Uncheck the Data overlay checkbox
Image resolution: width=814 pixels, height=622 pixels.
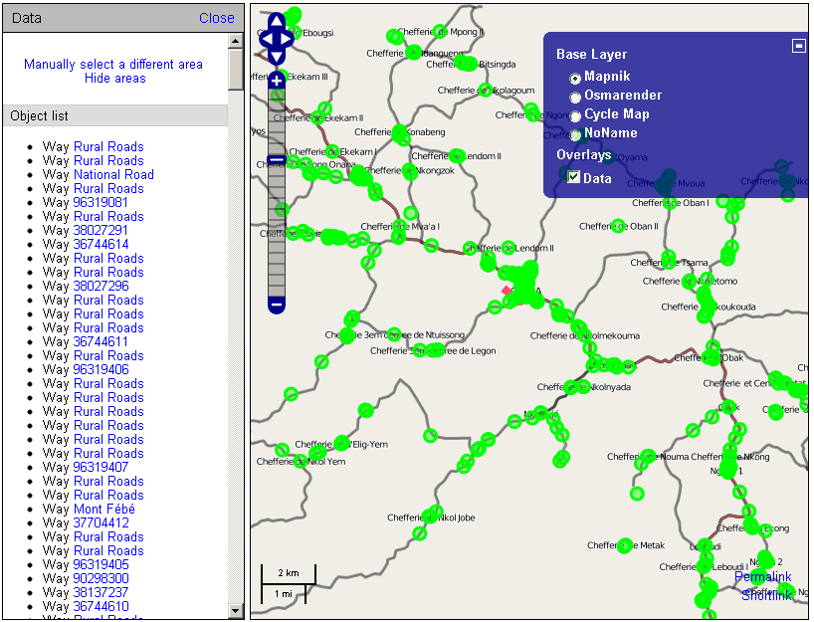[573, 177]
